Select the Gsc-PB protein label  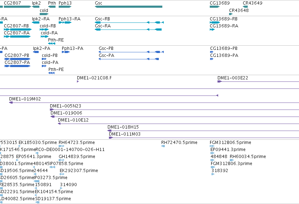pyautogui.click(x=106, y=48)
